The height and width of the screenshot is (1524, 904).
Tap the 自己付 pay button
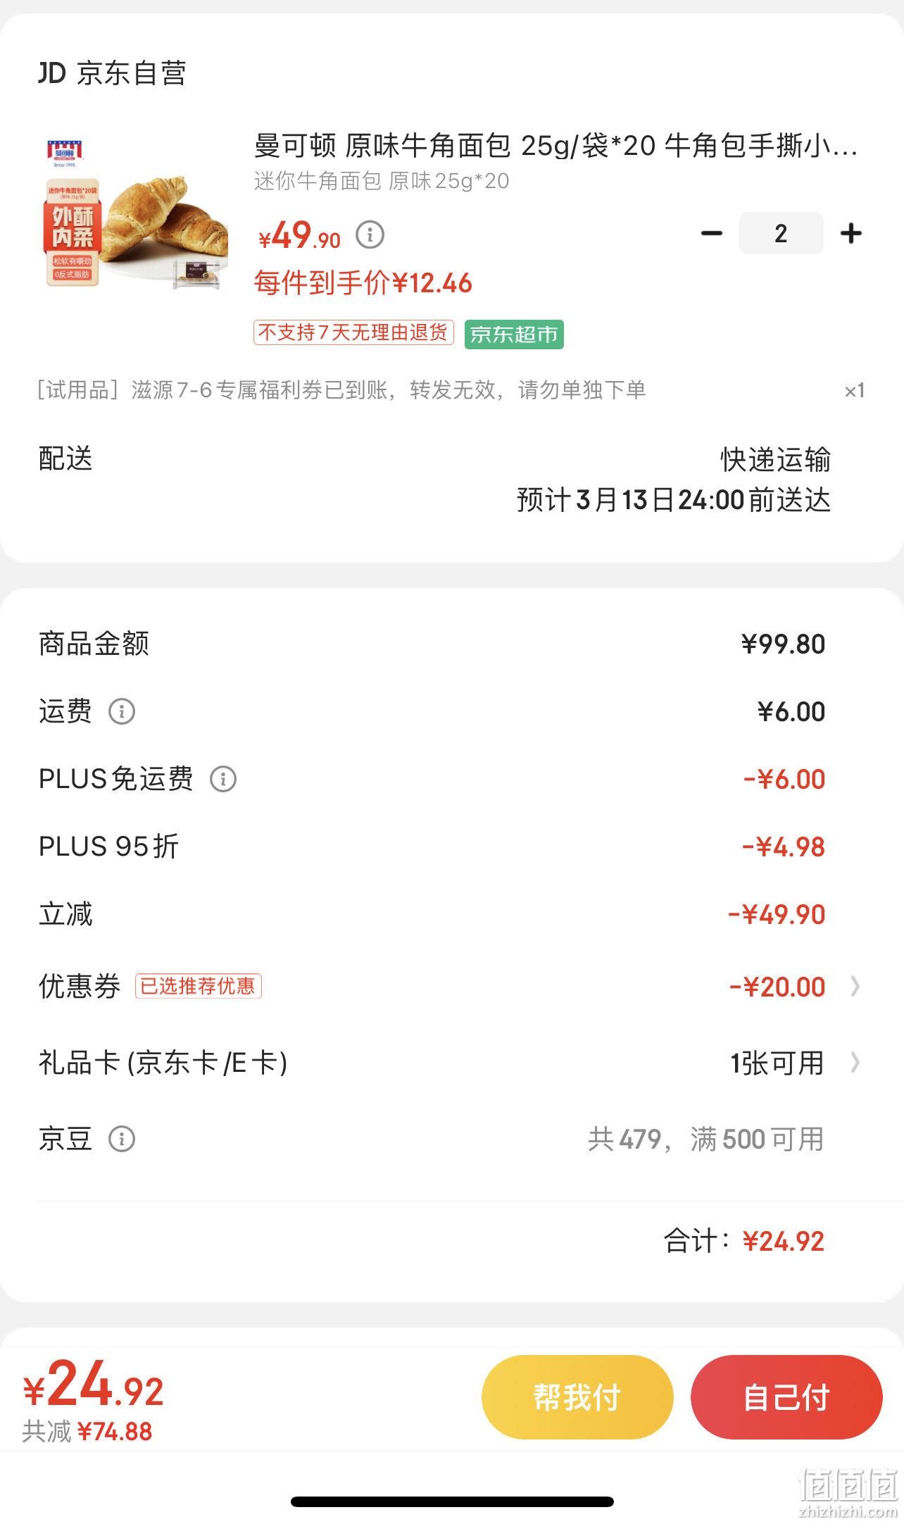786,1397
